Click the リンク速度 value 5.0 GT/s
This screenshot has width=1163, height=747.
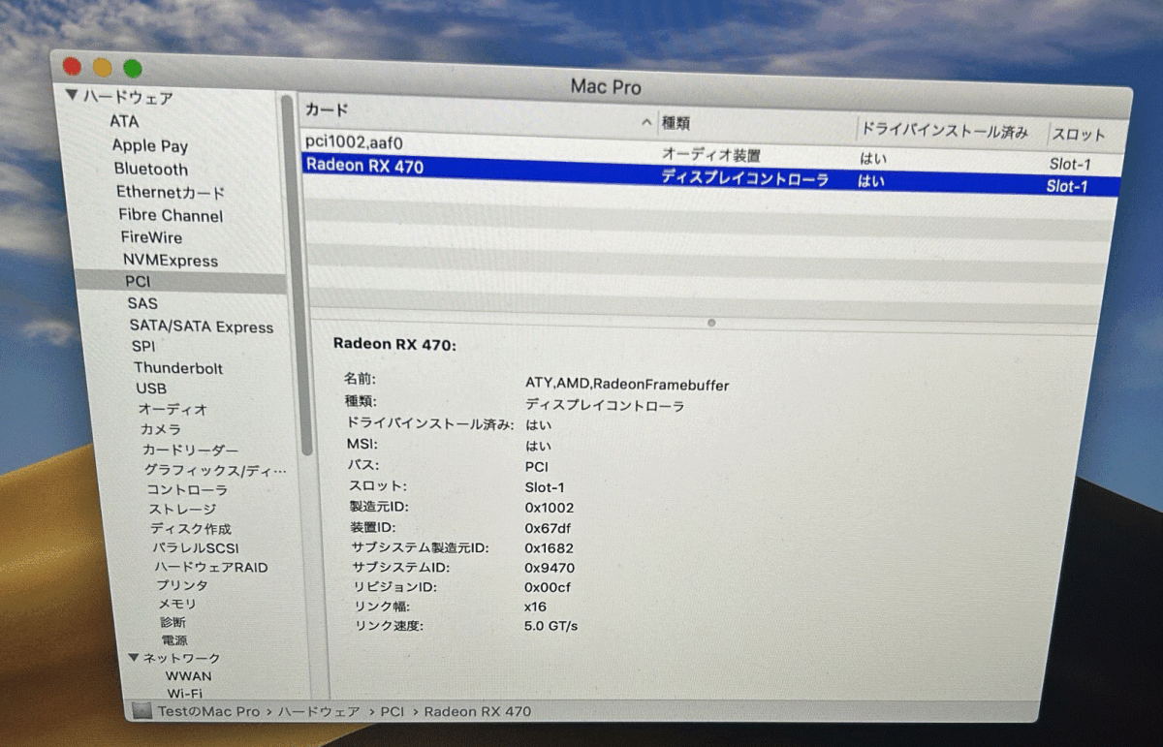pos(550,626)
